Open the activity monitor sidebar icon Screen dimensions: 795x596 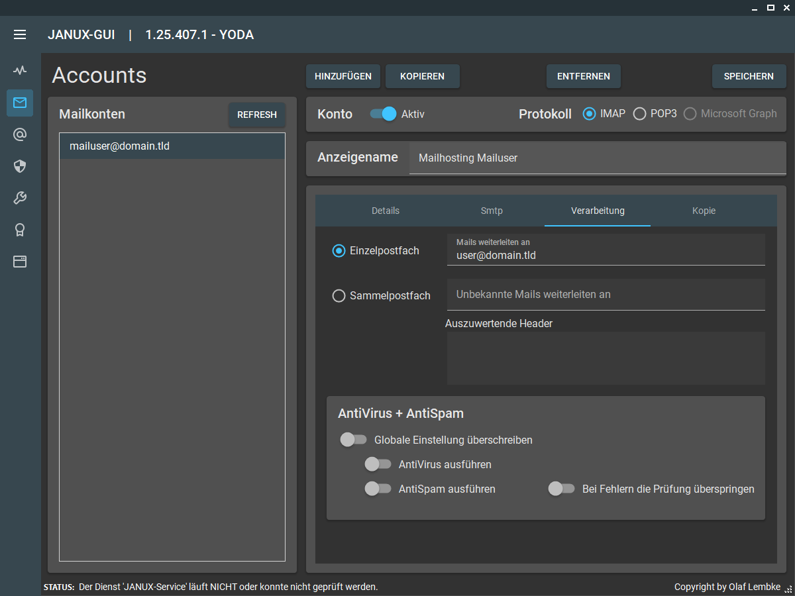[x=20, y=70]
